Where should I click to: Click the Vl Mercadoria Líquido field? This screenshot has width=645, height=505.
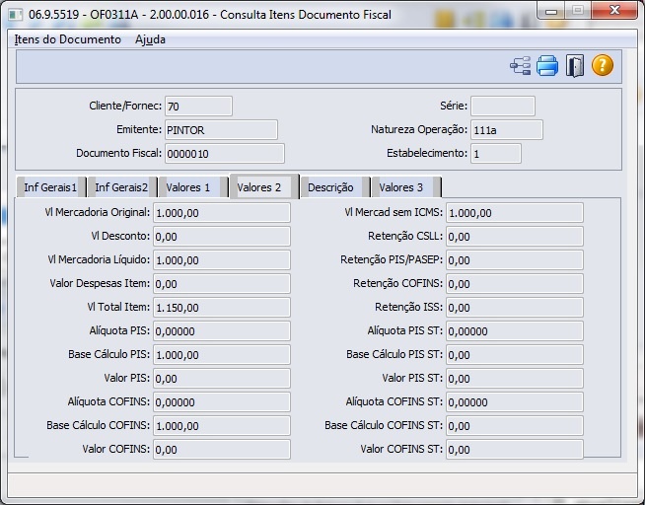[222, 260]
